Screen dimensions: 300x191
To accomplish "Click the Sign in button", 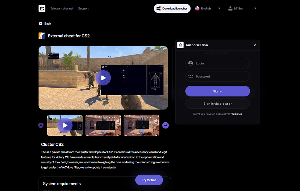I will 217,91.
